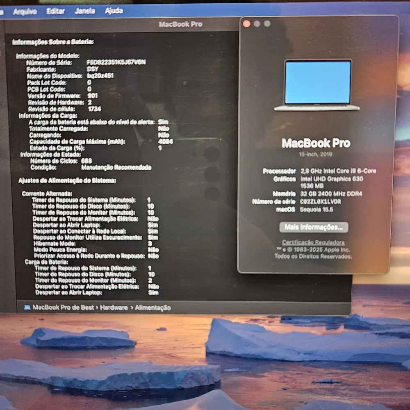Click the Gráficos label in About window
The image size is (410, 410).
pos(285,179)
